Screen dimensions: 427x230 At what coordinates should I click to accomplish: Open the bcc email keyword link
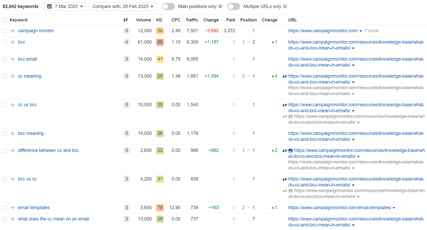click(28, 59)
